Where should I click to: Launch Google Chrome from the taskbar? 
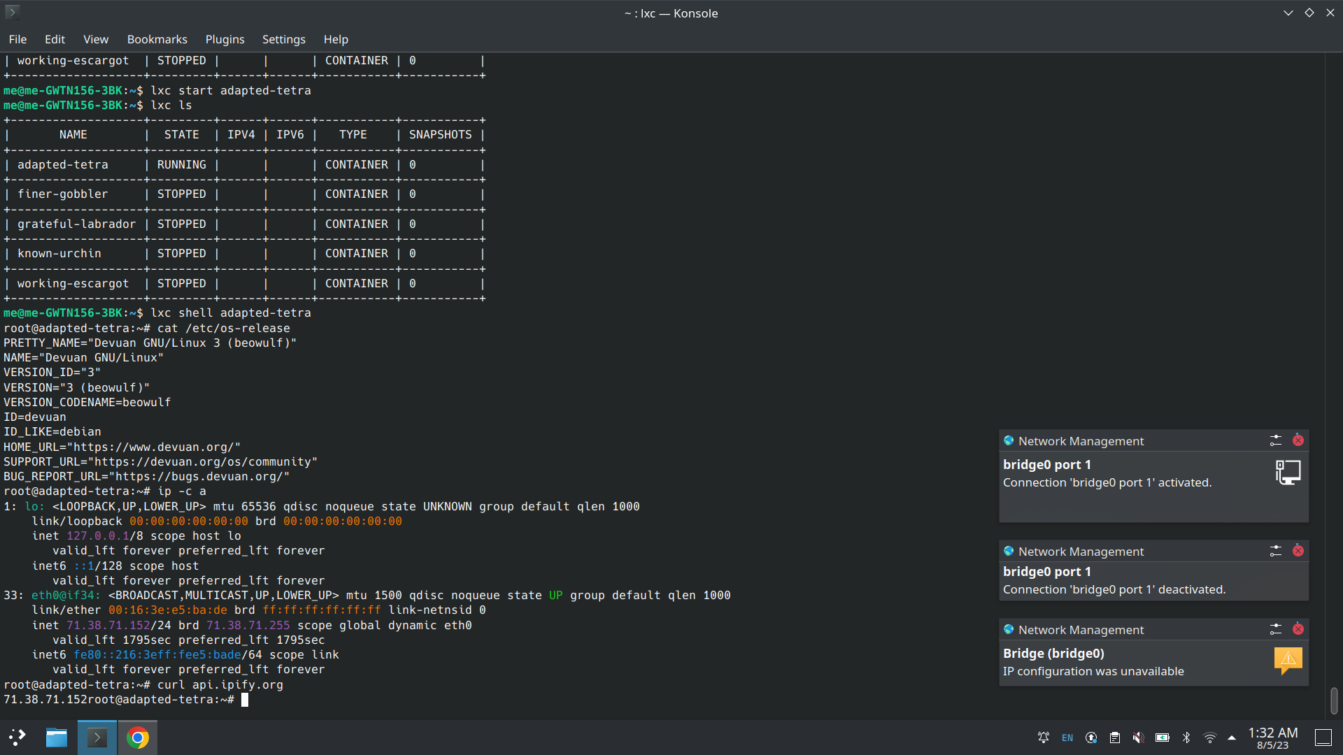click(138, 738)
